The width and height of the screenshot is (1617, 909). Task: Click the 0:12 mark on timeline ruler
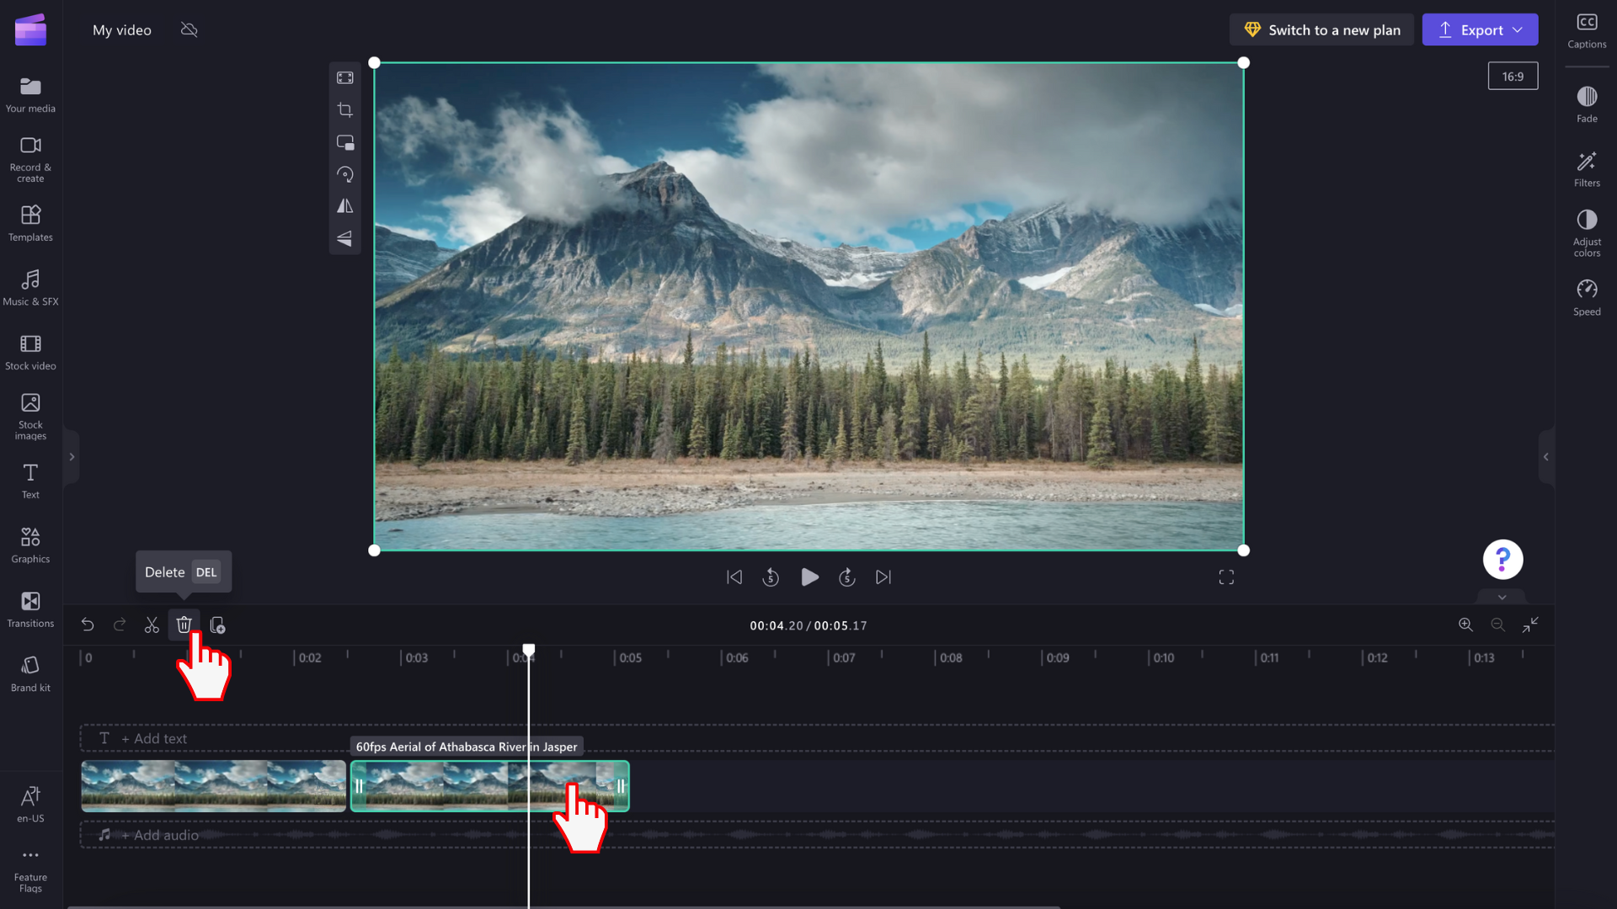coord(1377,657)
